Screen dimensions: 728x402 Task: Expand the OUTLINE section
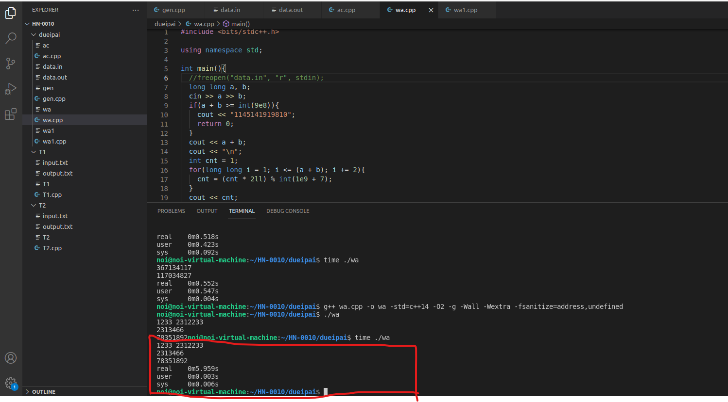pos(85,392)
